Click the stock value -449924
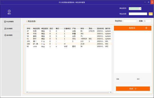 click(x=84, y=39)
